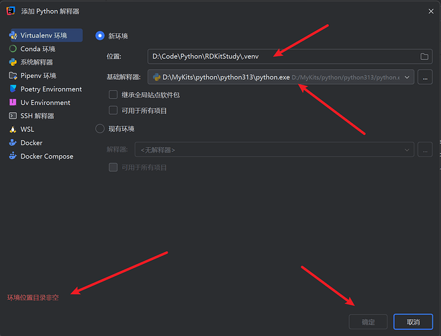This screenshot has width=441, height=336.
Task: Switch to Uv Environment tab
Action: click(x=45, y=103)
